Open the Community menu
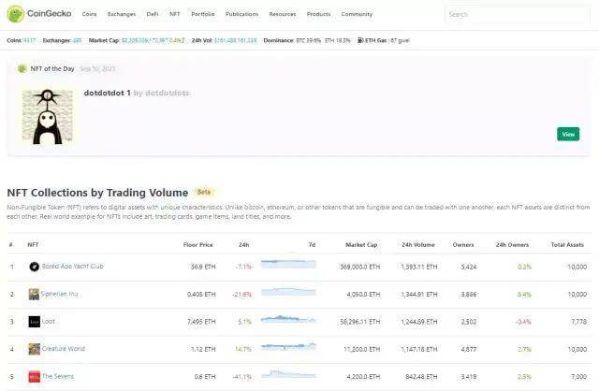The image size is (599, 391). 357,14
